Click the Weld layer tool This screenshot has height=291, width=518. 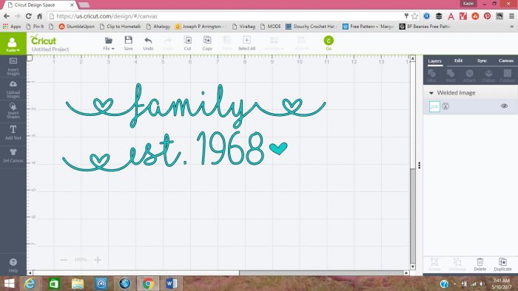pos(451,75)
